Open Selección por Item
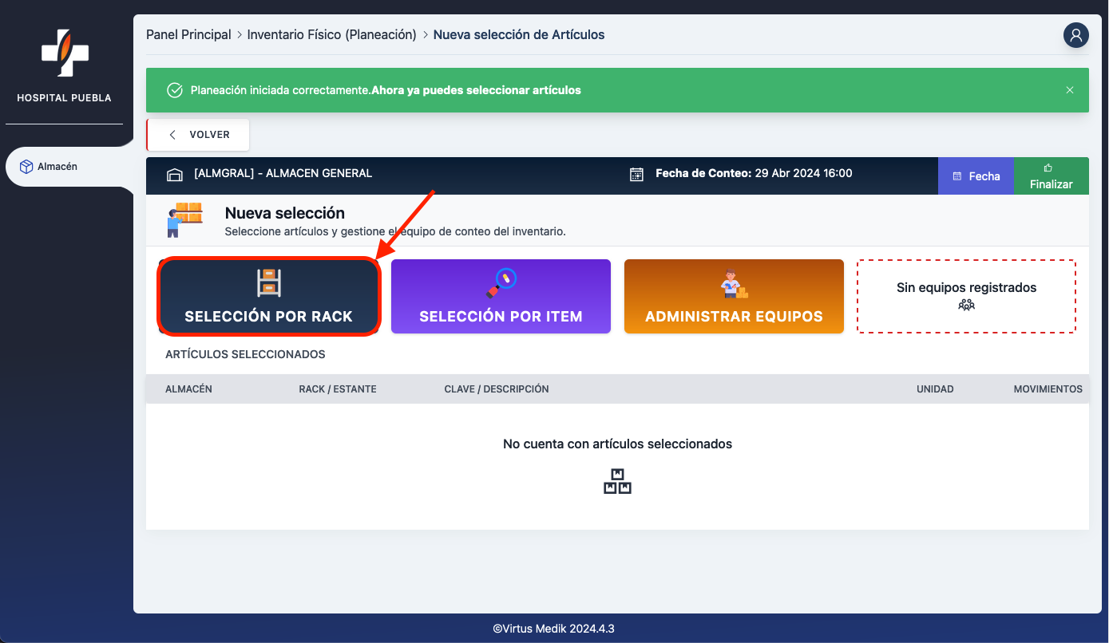Viewport: 1109px width, 643px height. pyautogui.click(x=501, y=296)
